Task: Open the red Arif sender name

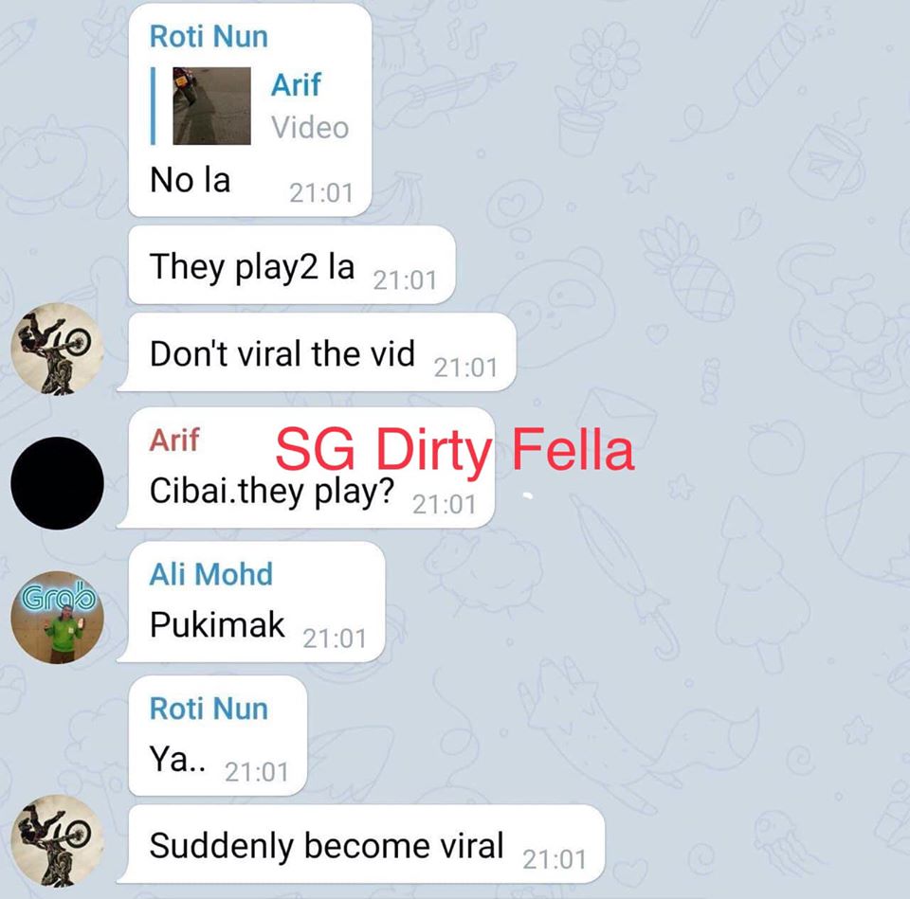Action: (x=174, y=440)
